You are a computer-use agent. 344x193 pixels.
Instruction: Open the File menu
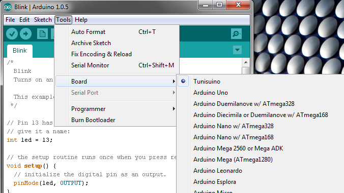point(10,20)
